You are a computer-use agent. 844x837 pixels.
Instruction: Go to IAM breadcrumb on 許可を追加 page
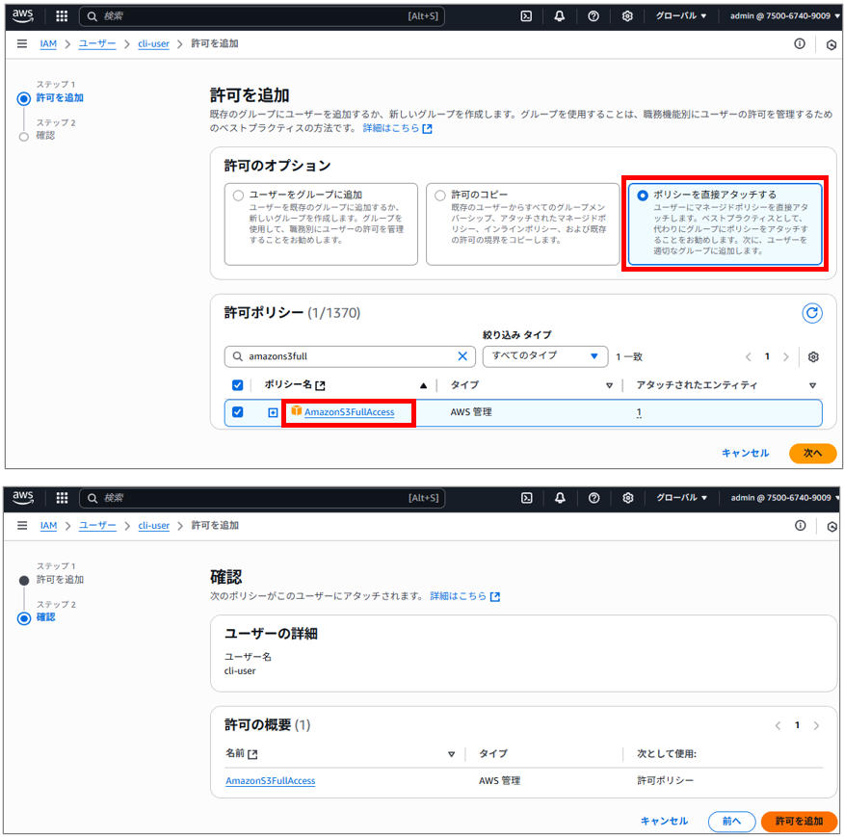[48, 43]
